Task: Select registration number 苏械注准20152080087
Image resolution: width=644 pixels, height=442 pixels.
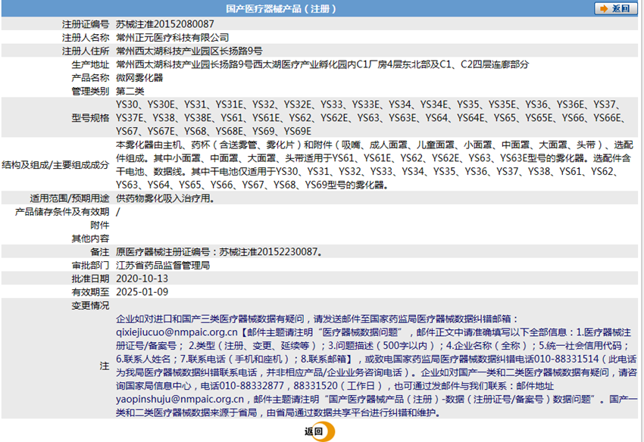Action: (164, 24)
